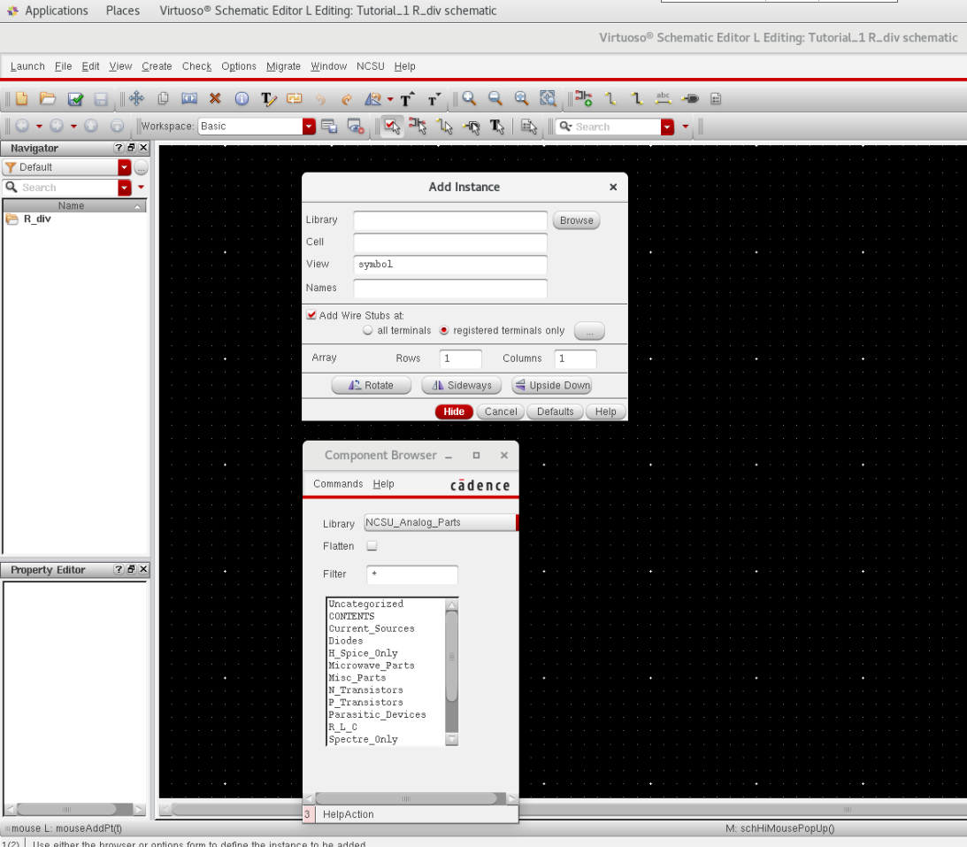Click the red X Delete icon
Image resolution: width=967 pixels, height=847 pixels.
coord(215,99)
